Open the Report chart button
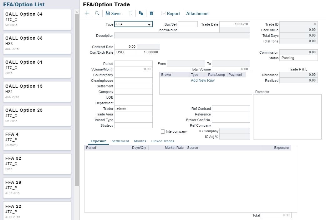Screen dimensions: 326x220 tap(171, 13)
